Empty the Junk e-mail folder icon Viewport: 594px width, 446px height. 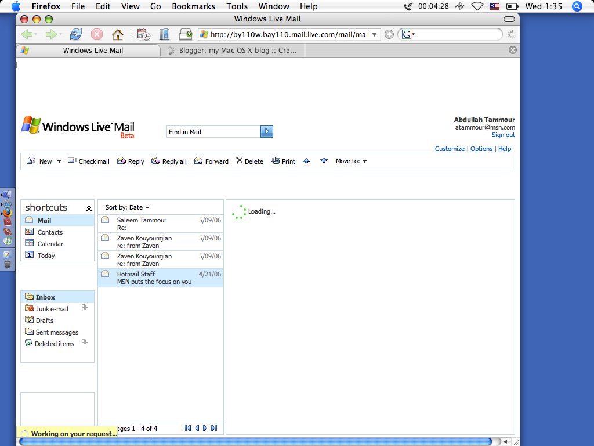coord(85,307)
